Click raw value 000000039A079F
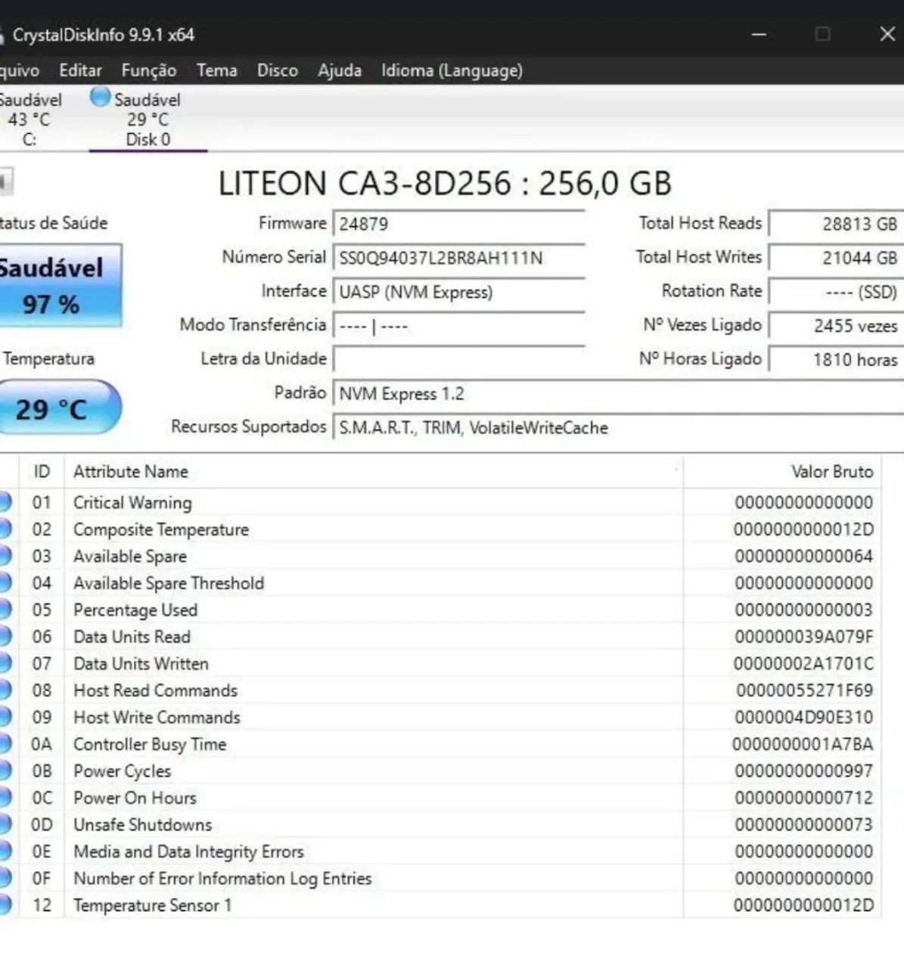The image size is (904, 968). pyautogui.click(x=803, y=637)
